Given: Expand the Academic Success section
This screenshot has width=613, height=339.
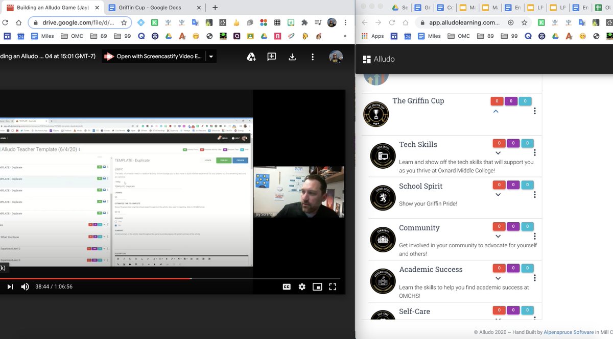Looking at the screenshot, I should 498,278.
